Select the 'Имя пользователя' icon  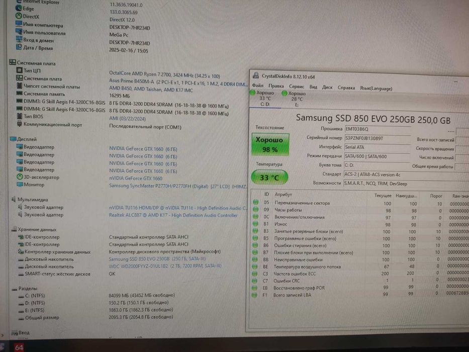(x=19, y=31)
